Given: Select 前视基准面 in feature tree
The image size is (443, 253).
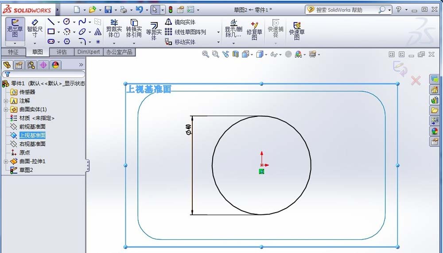Looking at the screenshot, I should (32, 127).
